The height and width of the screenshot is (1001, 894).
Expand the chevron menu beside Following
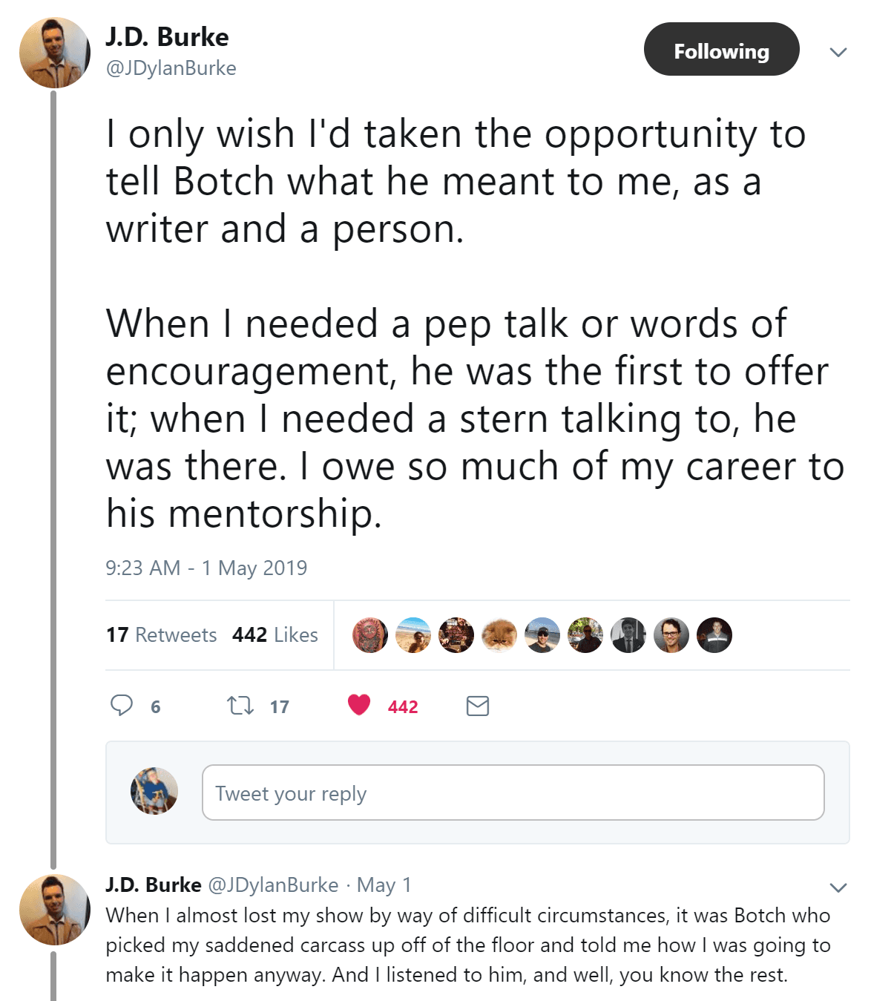pyautogui.click(x=838, y=52)
